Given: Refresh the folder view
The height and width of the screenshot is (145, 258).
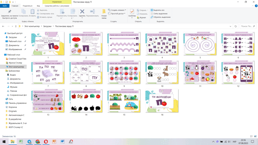Looking at the screenshot, I should (235, 26).
